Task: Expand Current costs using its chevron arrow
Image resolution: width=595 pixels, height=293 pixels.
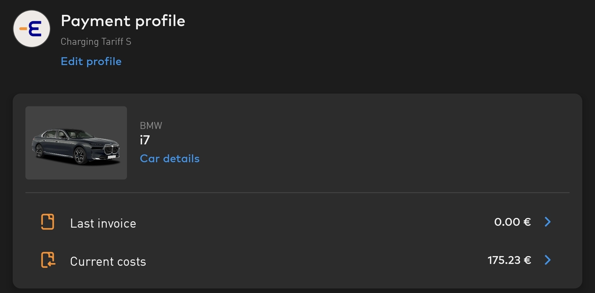Action: (x=548, y=260)
